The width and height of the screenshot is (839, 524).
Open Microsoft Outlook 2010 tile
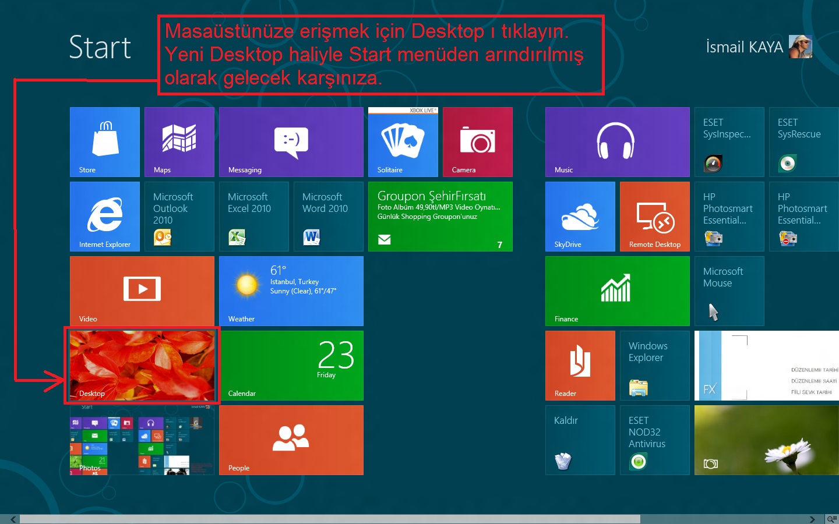click(x=179, y=217)
